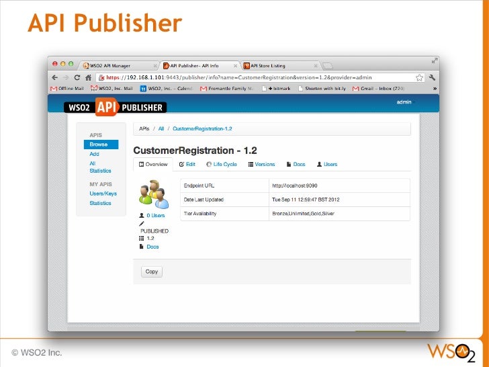
Task: Open the Fremantle Family bookmark
Action: tap(227, 89)
